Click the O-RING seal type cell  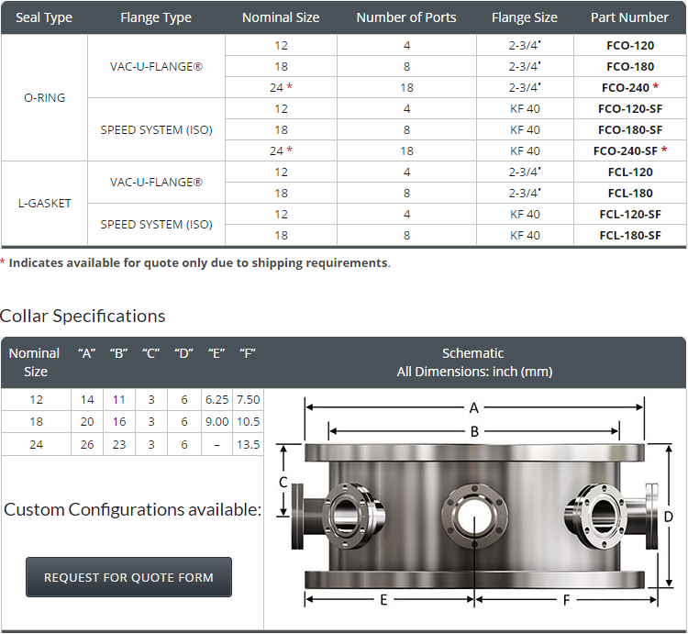44,98
